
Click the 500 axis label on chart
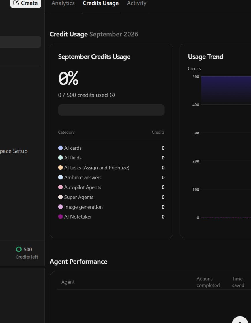tap(196, 77)
